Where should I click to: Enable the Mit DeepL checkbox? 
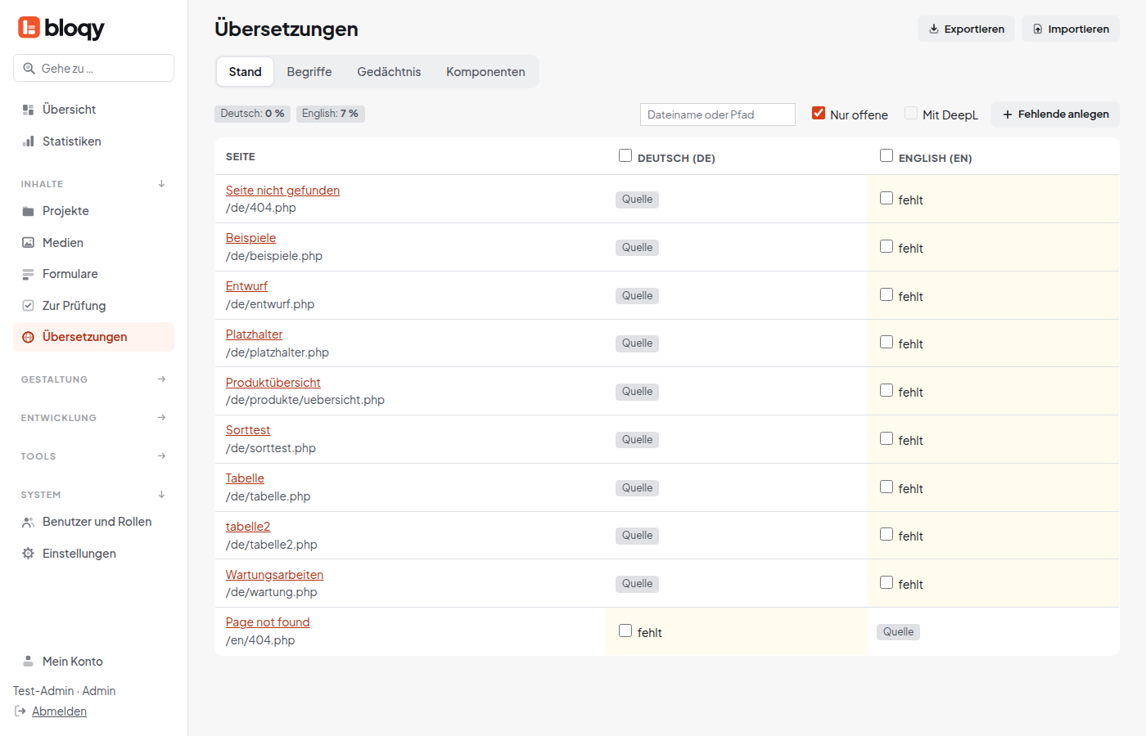(x=911, y=113)
